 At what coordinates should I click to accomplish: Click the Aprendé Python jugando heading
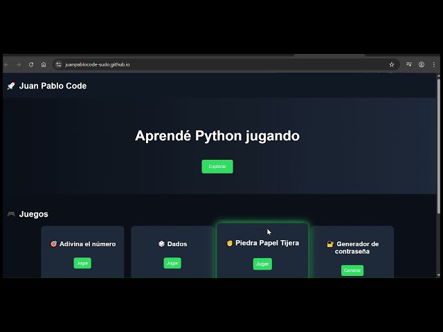tap(217, 136)
